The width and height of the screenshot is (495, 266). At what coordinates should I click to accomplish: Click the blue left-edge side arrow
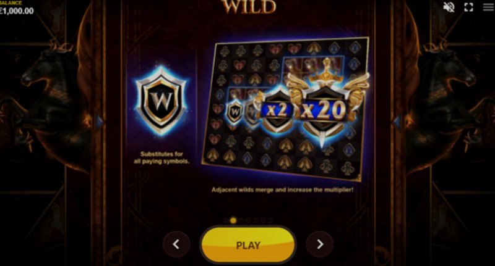(100, 122)
